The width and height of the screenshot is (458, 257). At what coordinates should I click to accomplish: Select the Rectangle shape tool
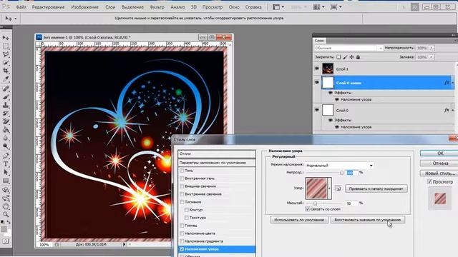[6, 181]
